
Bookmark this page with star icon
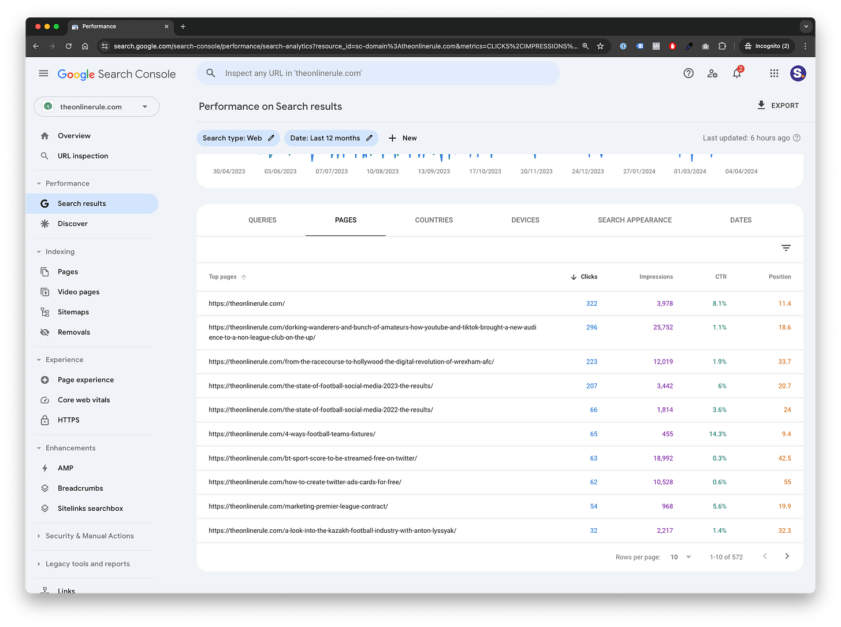click(600, 46)
